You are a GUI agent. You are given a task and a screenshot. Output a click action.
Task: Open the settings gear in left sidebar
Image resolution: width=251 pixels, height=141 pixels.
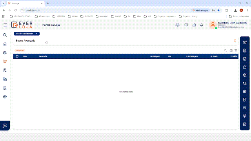(5, 97)
